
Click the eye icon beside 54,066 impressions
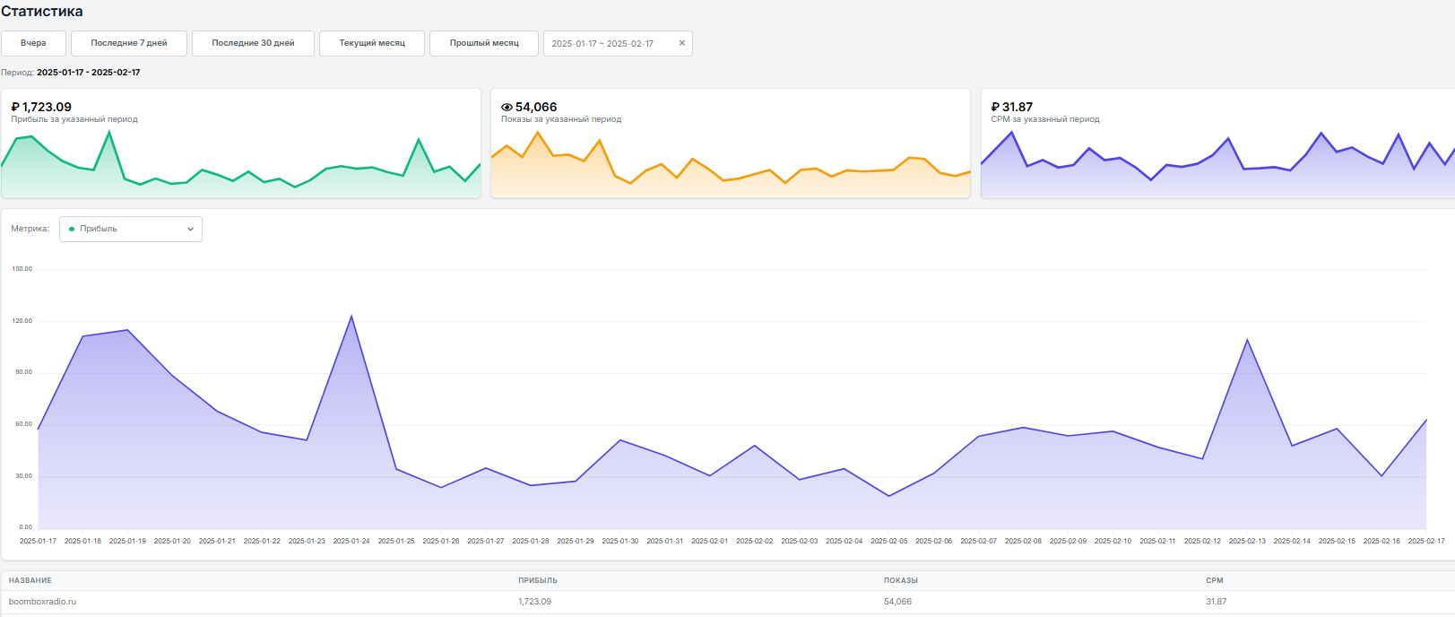(x=507, y=108)
